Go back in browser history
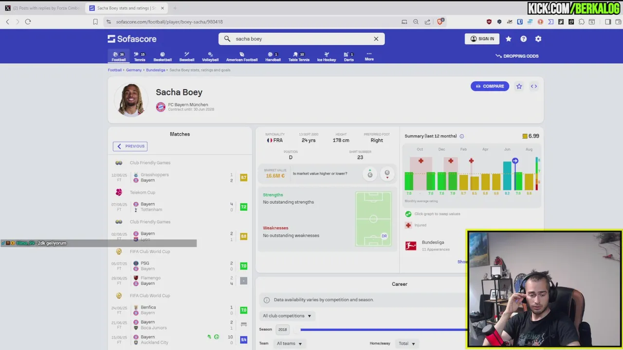623x350 pixels. click(7, 22)
